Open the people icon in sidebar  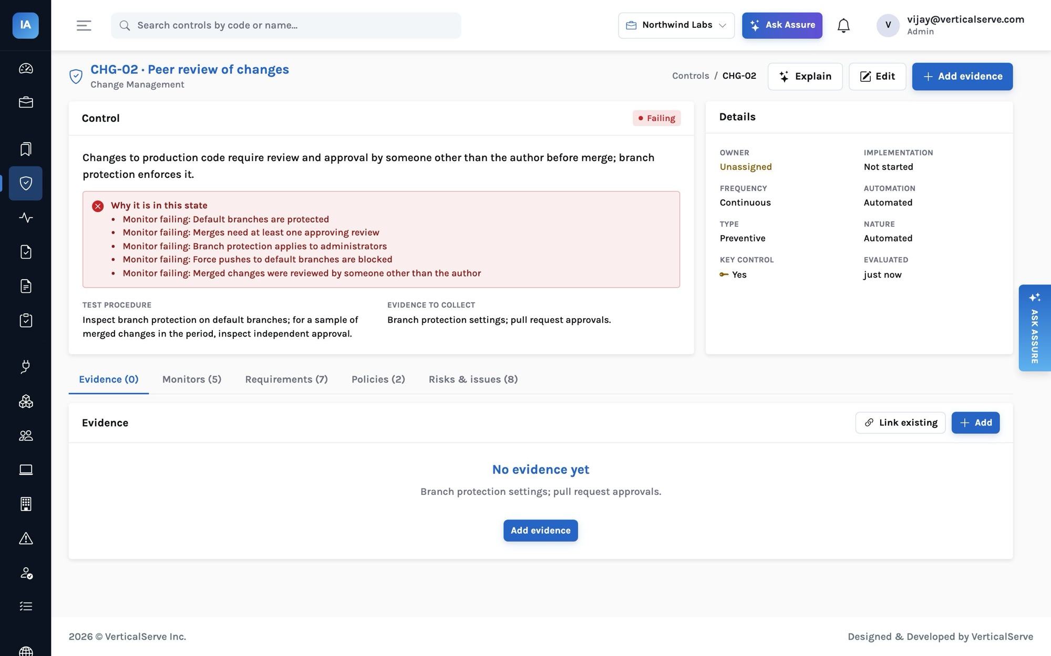click(x=26, y=436)
